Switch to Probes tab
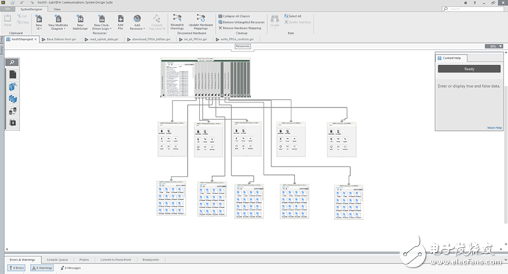 coord(84,259)
